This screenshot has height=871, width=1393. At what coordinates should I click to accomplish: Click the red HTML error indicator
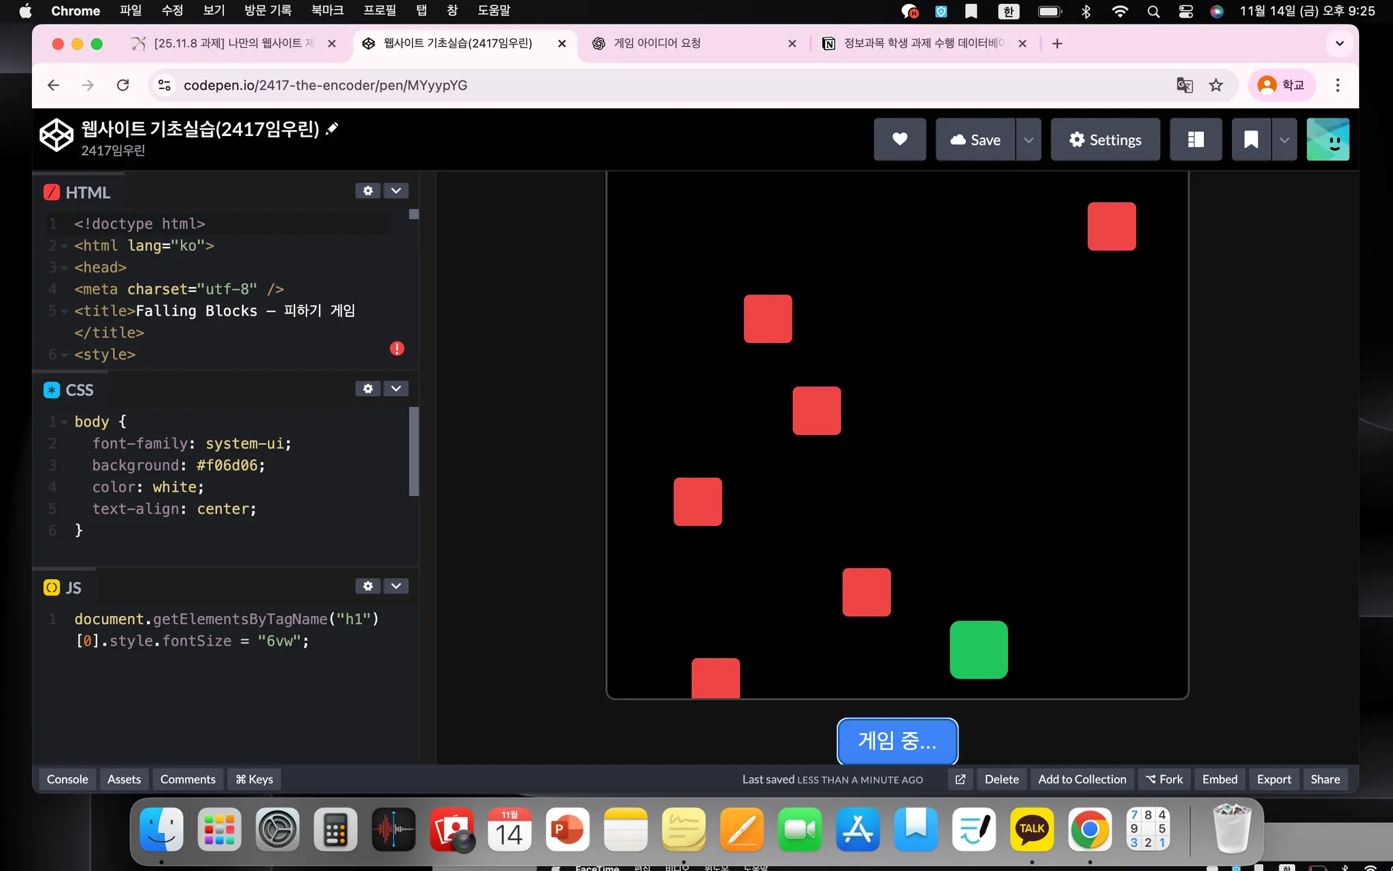point(397,348)
